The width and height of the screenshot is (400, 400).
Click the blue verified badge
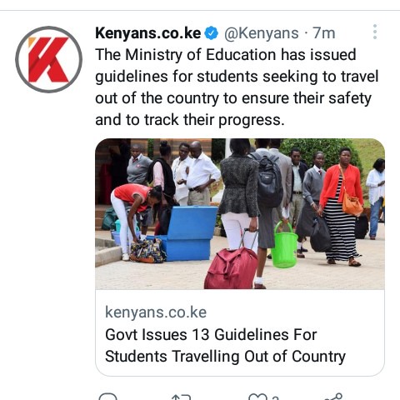[212, 33]
